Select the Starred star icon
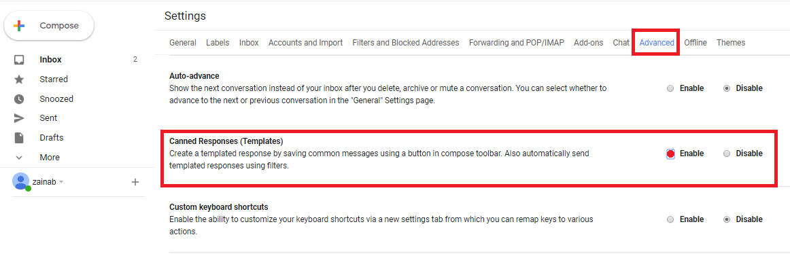 (x=19, y=79)
